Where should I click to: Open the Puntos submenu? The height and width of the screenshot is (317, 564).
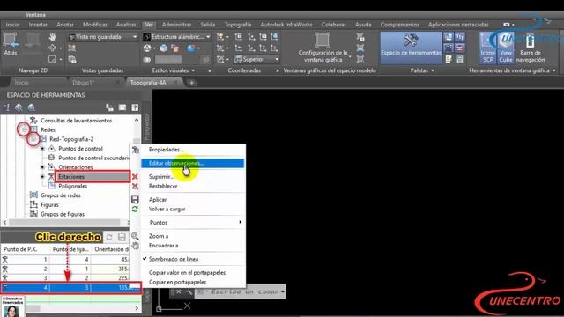tap(192, 223)
